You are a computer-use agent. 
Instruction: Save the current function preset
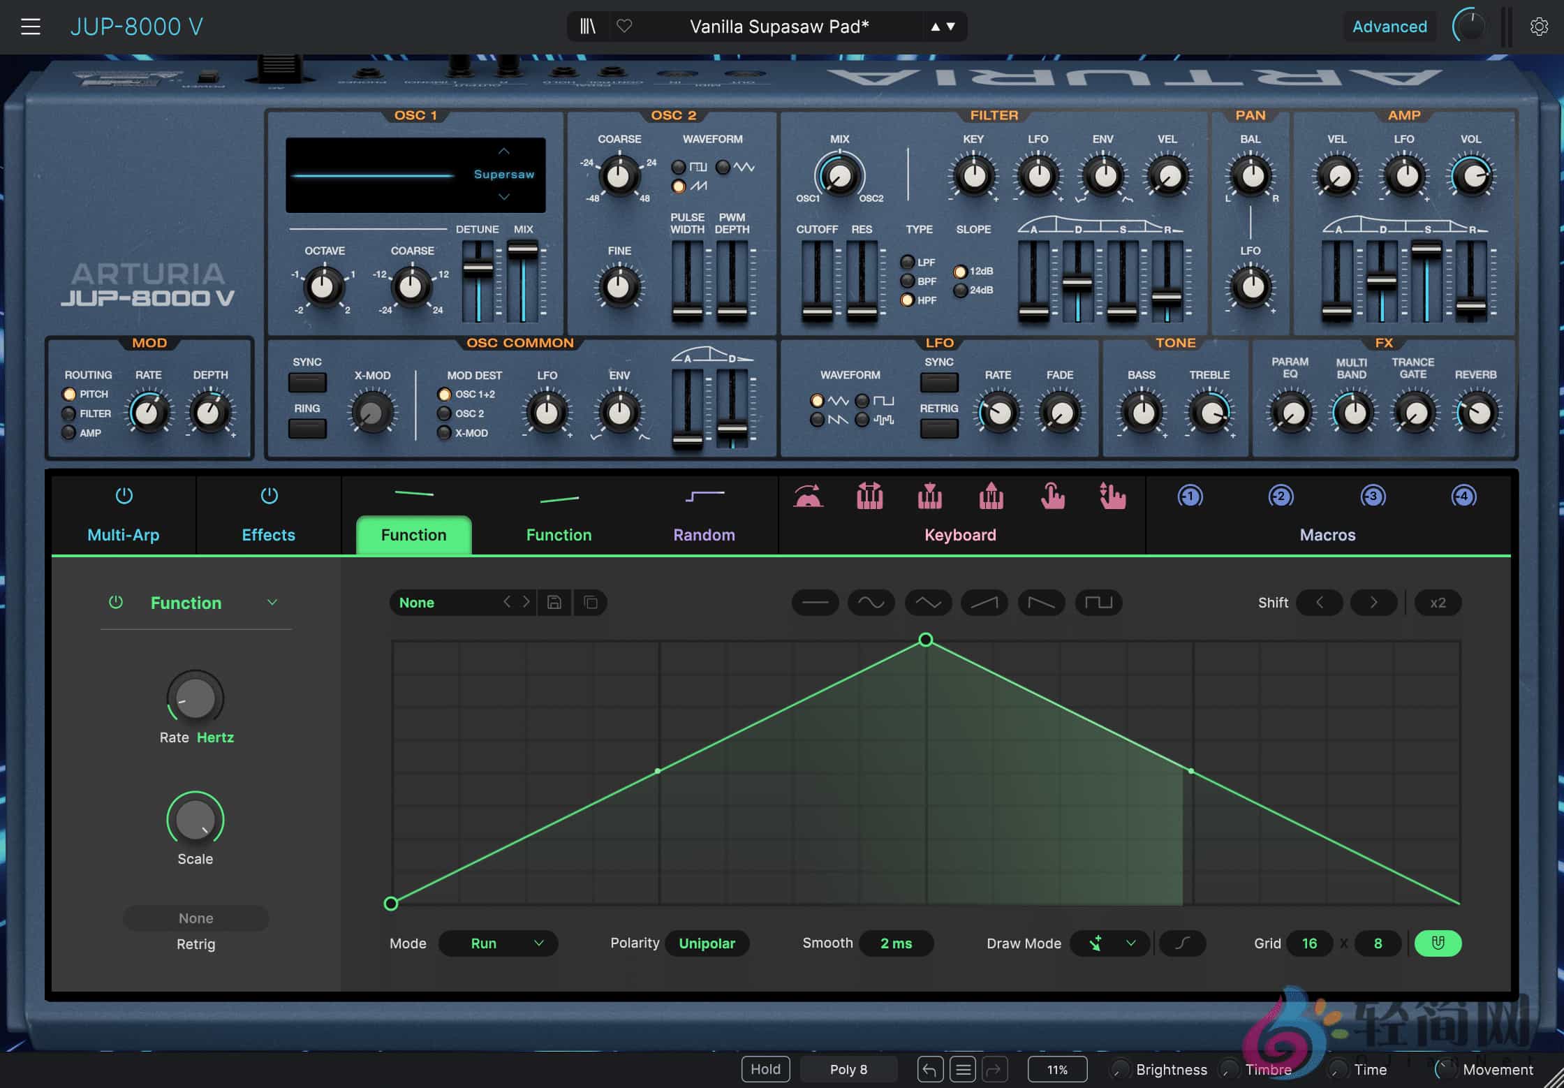pyautogui.click(x=555, y=602)
